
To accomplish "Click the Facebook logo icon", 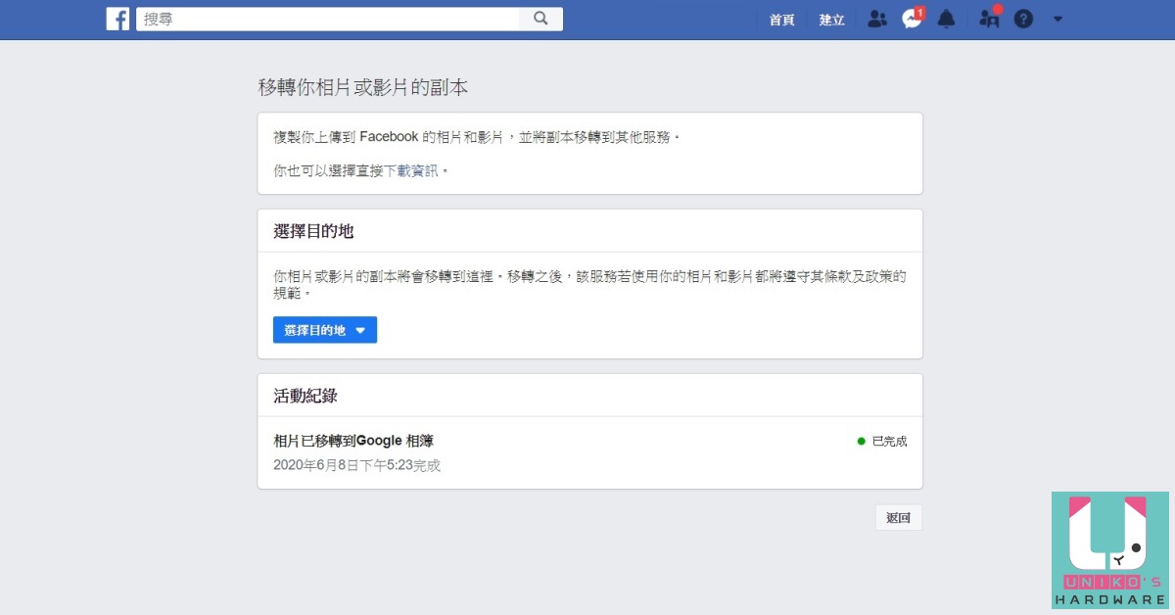I will point(117,19).
